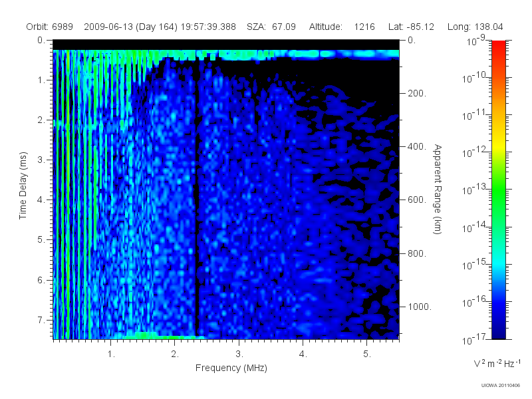Click the '400.' apparent range tick label

pos(416,146)
